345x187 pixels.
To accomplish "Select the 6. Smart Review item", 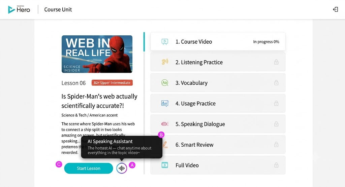I will pyautogui.click(x=218, y=144).
